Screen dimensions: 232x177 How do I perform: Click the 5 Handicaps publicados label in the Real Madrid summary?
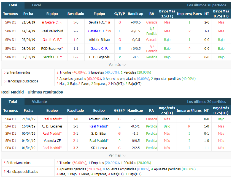coord(21,172)
